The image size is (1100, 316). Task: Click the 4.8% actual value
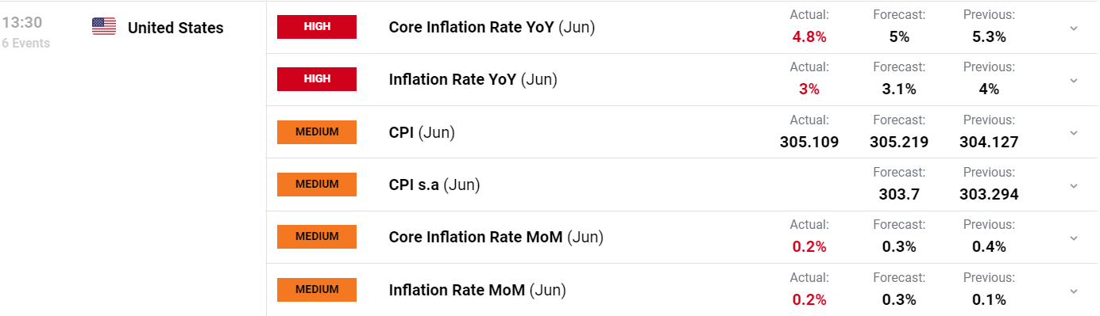(809, 37)
